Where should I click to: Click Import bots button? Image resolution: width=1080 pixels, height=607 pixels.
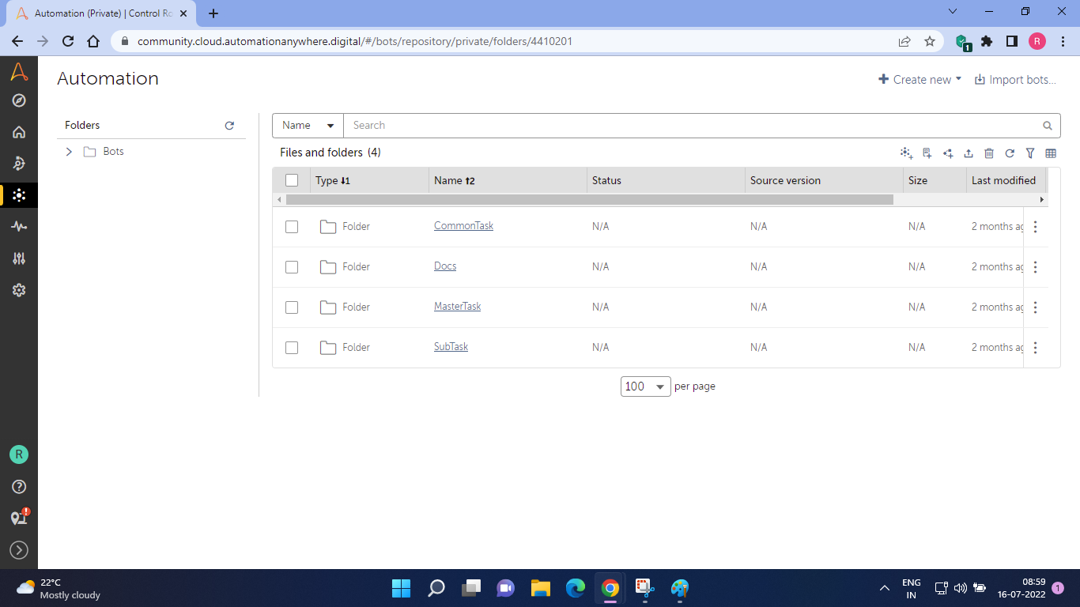pos(1014,80)
